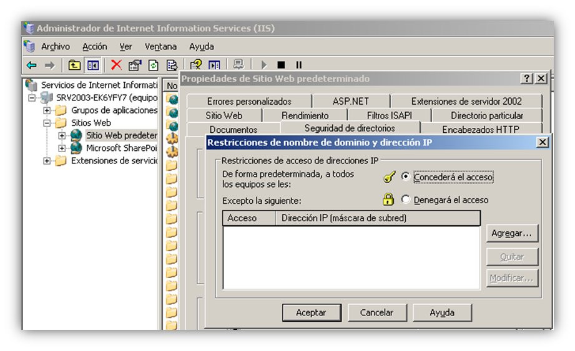575x351 pixels.
Task: Click the key icon beside Concederá el acceso
Action: pos(390,177)
